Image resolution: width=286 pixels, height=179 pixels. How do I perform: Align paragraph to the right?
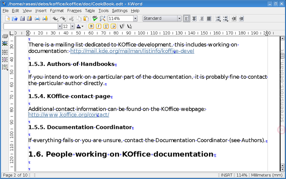click(201, 19)
